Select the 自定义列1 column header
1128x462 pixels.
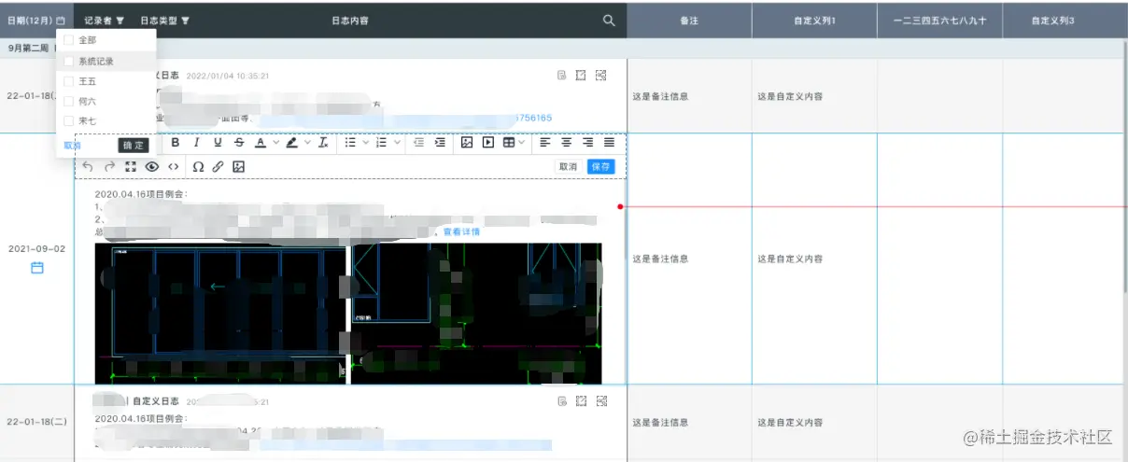pos(814,21)
